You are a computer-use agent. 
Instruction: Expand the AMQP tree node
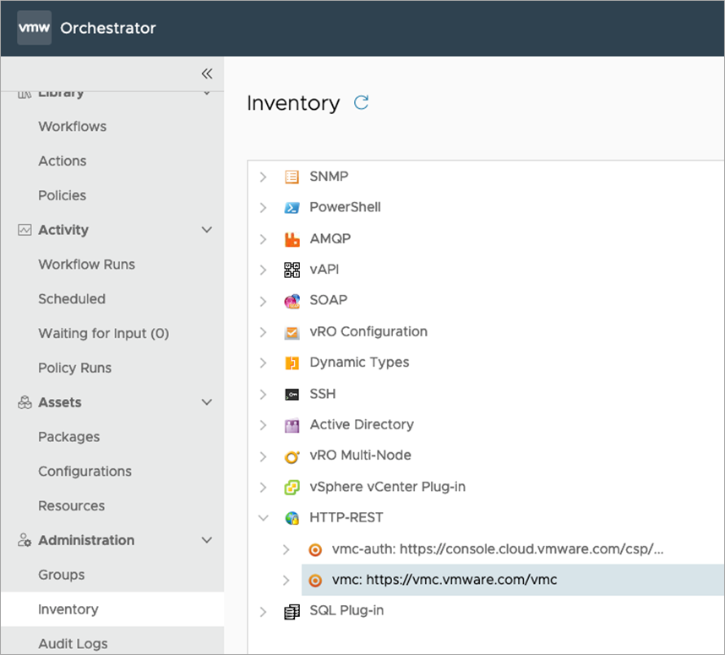263,239
